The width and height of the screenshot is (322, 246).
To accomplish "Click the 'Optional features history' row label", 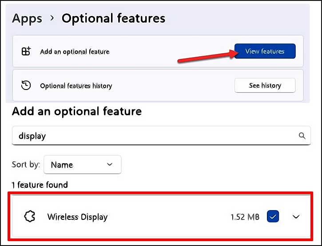I will (76, 86).
